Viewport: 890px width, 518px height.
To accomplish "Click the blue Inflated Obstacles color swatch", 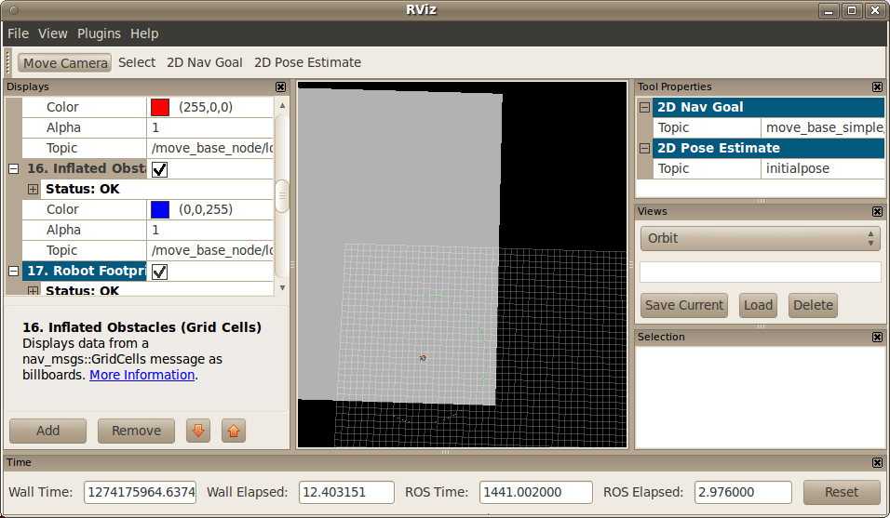I will 160,209.
